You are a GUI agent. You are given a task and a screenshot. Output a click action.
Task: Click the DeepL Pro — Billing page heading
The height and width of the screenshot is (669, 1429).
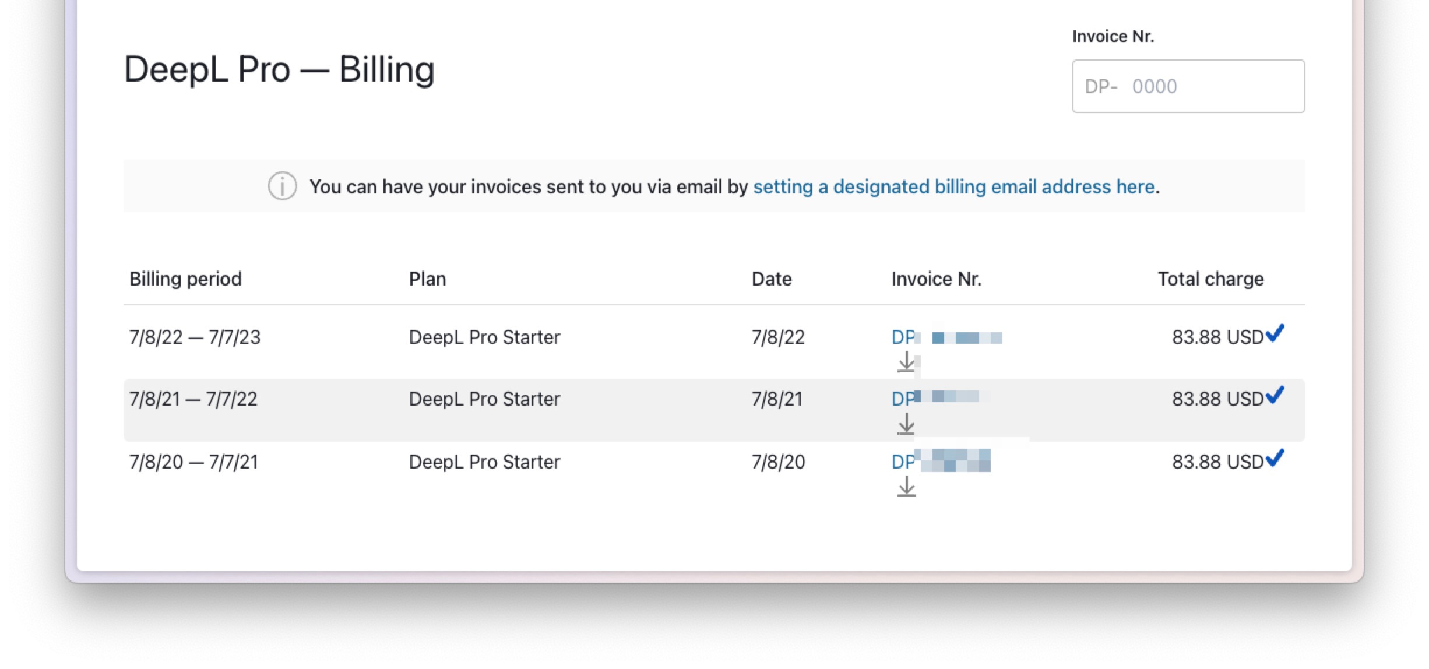(x=279, y=69)
